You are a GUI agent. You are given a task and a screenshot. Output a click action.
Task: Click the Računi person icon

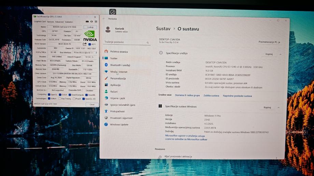coord(106,92)
